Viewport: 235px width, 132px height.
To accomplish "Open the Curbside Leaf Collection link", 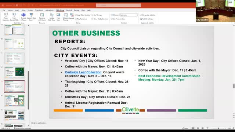I will tap(83, 72).
